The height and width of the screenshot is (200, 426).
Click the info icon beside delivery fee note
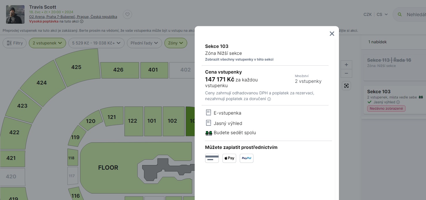pyautogui.click(x=269, y=99)
